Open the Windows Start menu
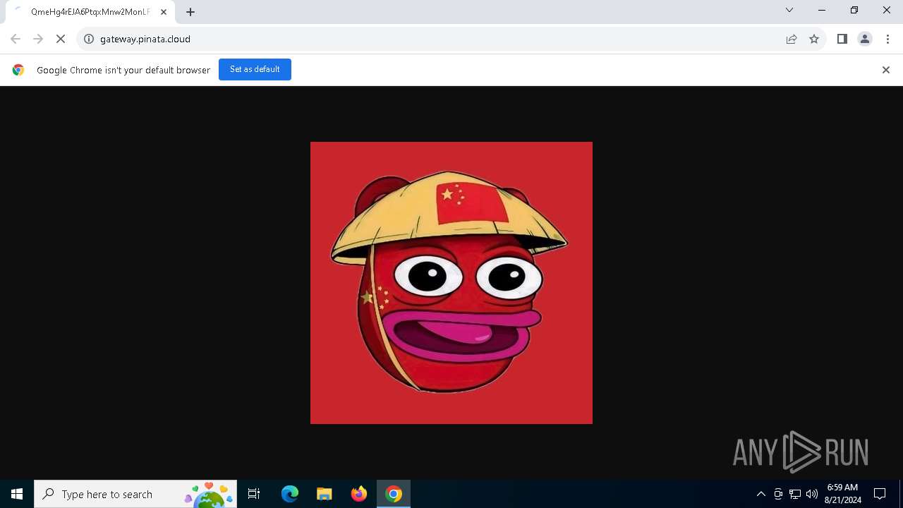903x508 pixels. coord(17,494)
